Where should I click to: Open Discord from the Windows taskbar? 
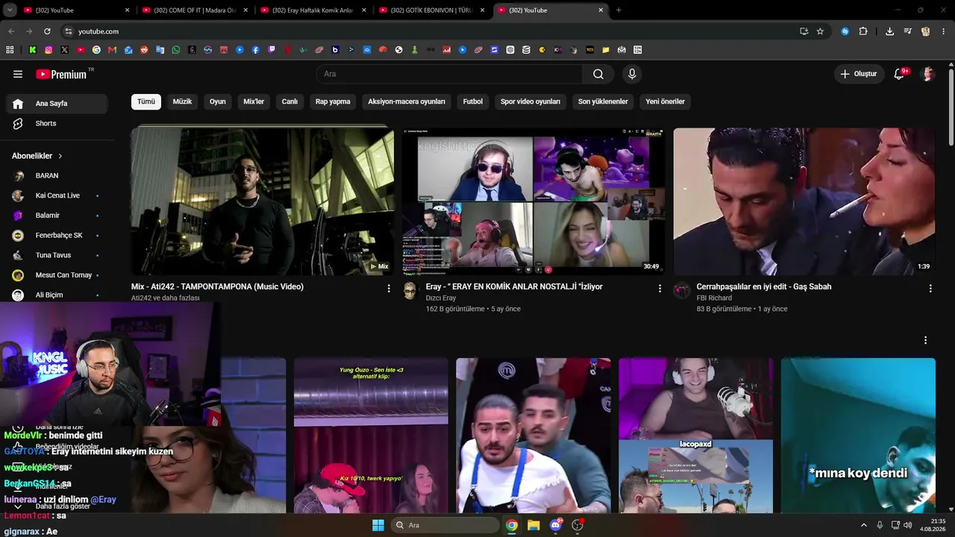click(x=556, y=525)
